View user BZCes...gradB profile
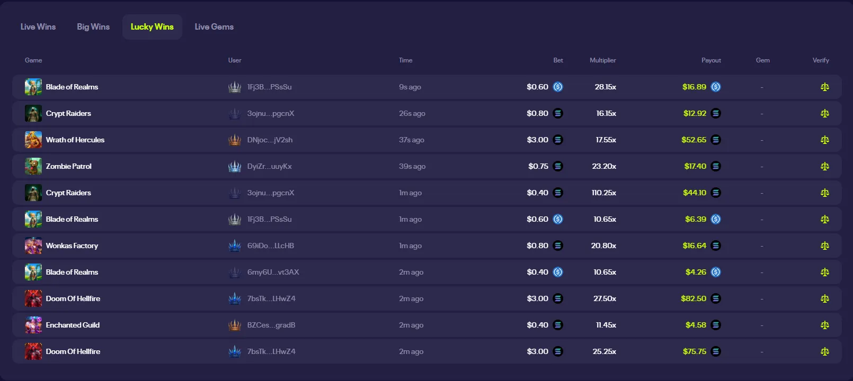The image size is (853, 381). click(x=271, y=325)
